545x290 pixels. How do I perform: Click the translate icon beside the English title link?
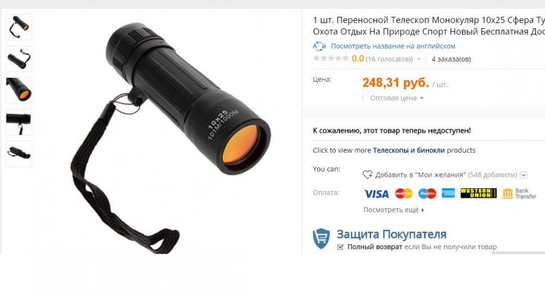[319, 46]
